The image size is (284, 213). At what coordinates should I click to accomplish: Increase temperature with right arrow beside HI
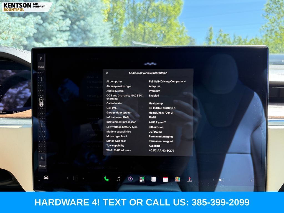tap(83, 178)
